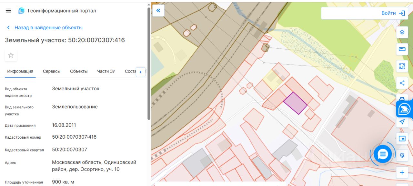Click the highlighted purple land parcel
The image size is (413, 186).
(295, 103)
